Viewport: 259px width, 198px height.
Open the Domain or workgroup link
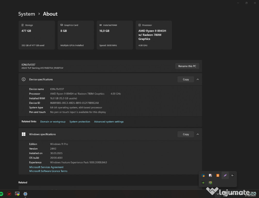tap(53, 121)
